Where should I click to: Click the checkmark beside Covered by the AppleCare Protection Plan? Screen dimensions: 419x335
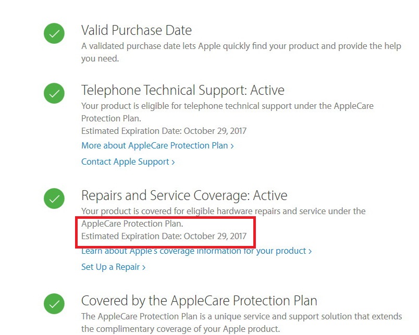(54, 304)
